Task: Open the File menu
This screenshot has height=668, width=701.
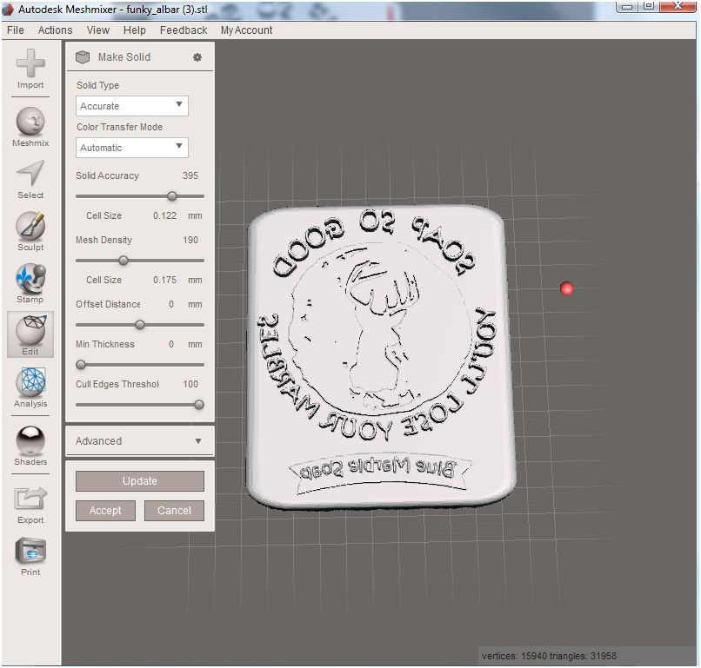Action: coord(16,30)
